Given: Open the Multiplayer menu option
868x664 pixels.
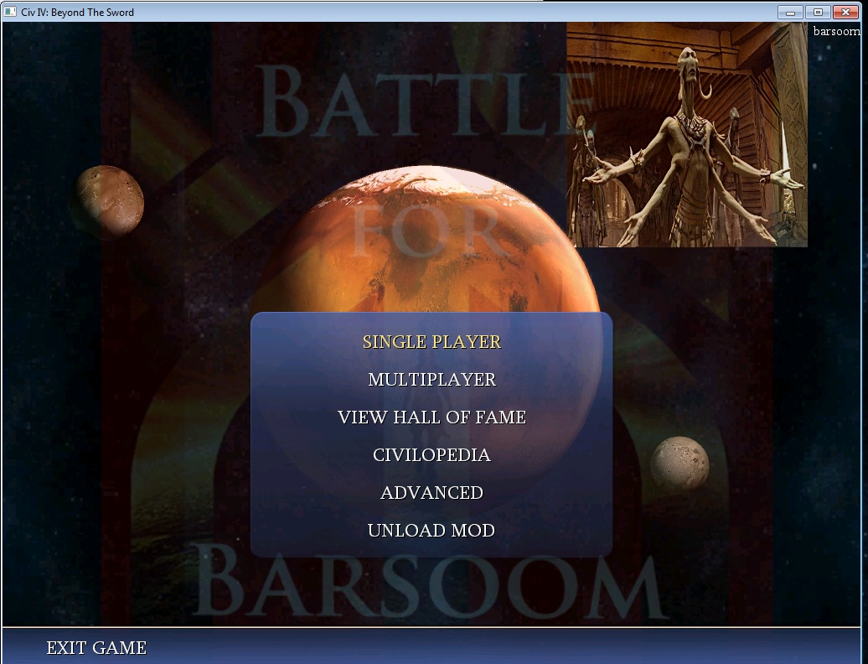Looking at the screenshot, I should coord(431,379).
